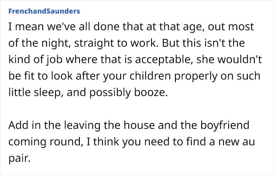Open the FrenchandSaunders user profile link
This screenshot has height=175, width=274.
(x=44, y=11)
